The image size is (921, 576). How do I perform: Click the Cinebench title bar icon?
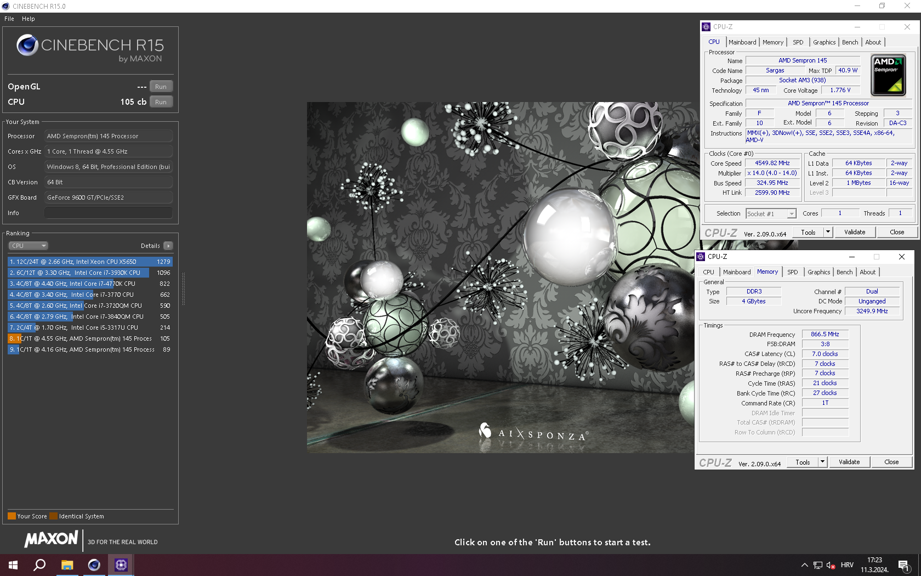[5, 6]
